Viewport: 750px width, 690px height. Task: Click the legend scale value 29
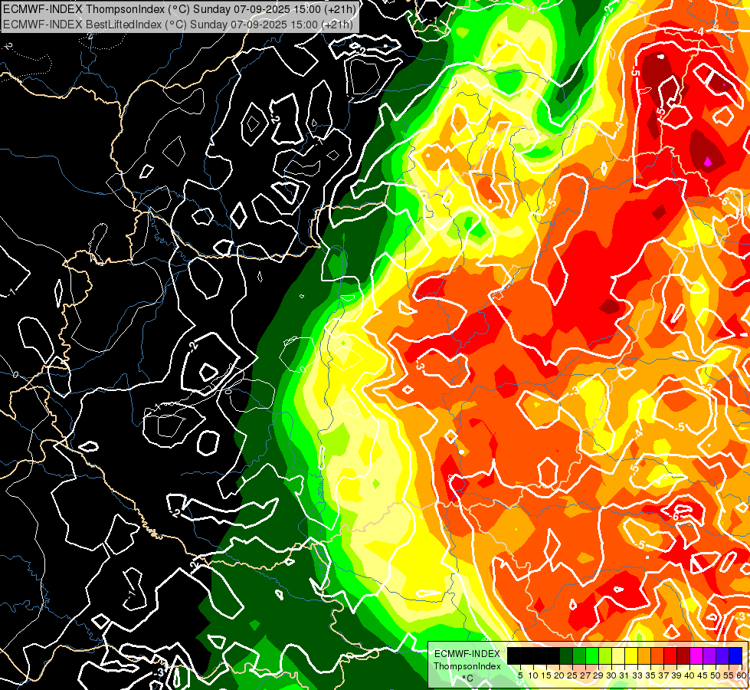[598, 675]
